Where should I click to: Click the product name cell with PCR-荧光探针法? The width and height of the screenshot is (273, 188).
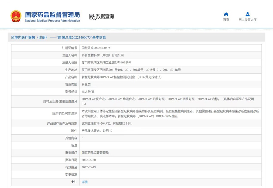click(x=122, y=77)
